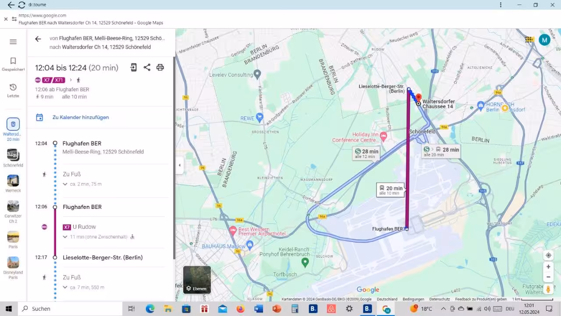
Task: Click the Lieselotte-Berger-Str. (Berlin) stop
Action: 103,257
